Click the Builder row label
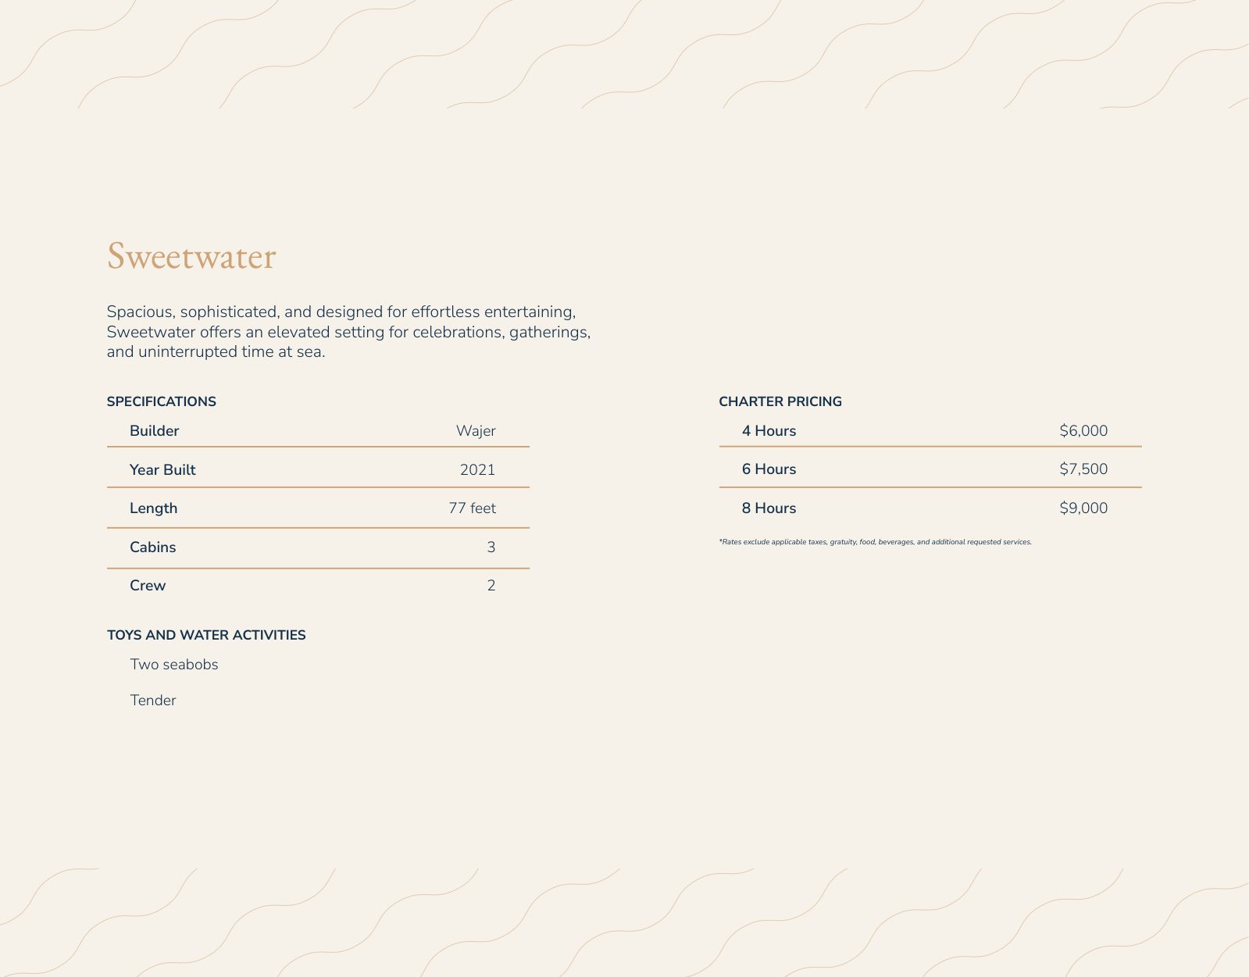Image resolution: width=1249 pixels, height=977 pixels. (154, 431)
